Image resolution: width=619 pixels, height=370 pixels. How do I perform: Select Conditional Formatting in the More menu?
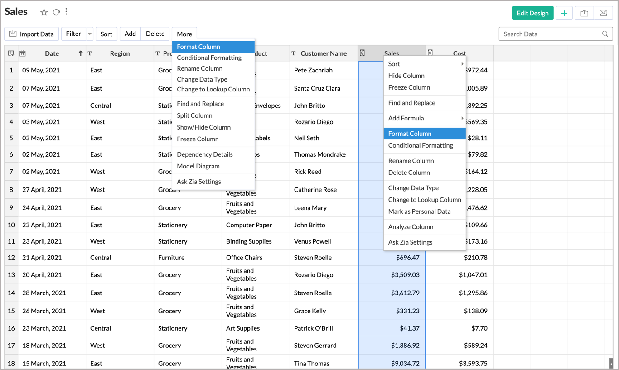[209, 58]
